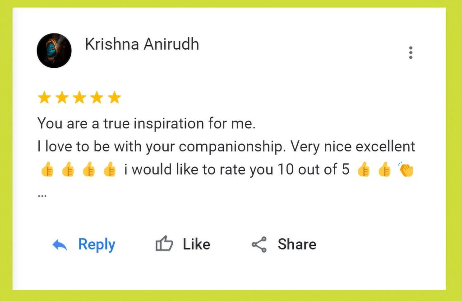Click the thumbs-up emoji just before the clap
This screenshot has width=462, height=301.
tap(384, 170)
